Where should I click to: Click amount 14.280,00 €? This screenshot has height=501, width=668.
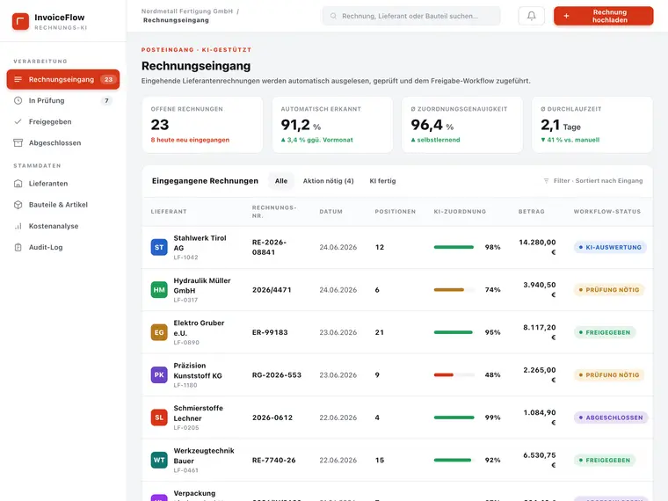pos(537,247)
